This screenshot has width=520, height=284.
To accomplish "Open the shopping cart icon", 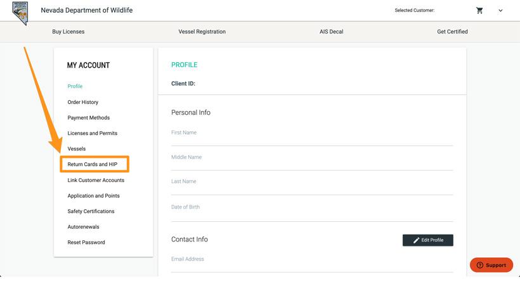I will (479, 11).
